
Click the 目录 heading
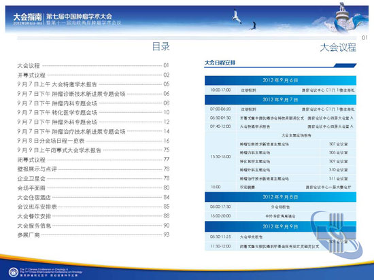pos(161,46)
